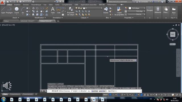The image size is (182, 102).
Task: Toggle clean screen in status bar
Action: pos(177,95)
